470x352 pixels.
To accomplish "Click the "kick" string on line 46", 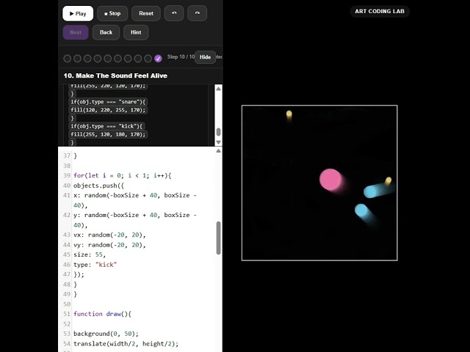I will click(x=106, y=265).
